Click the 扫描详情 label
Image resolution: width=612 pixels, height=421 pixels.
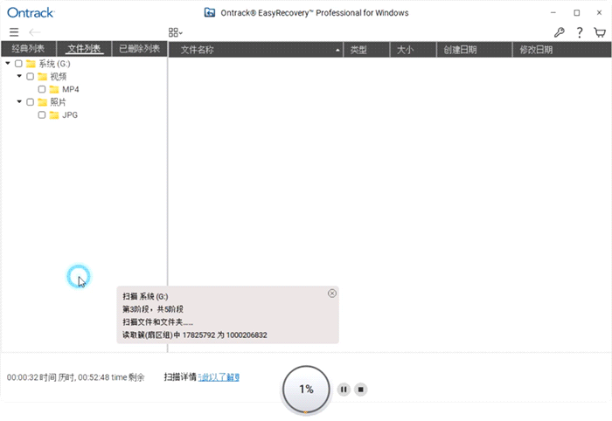180,377
